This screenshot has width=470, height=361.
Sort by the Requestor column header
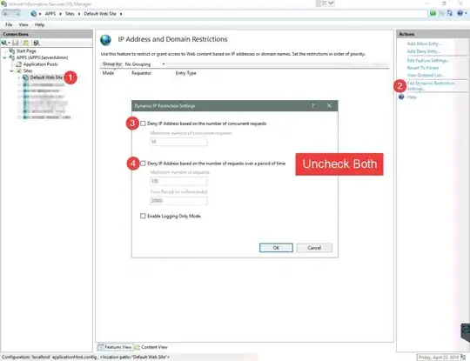click(141, 73)
